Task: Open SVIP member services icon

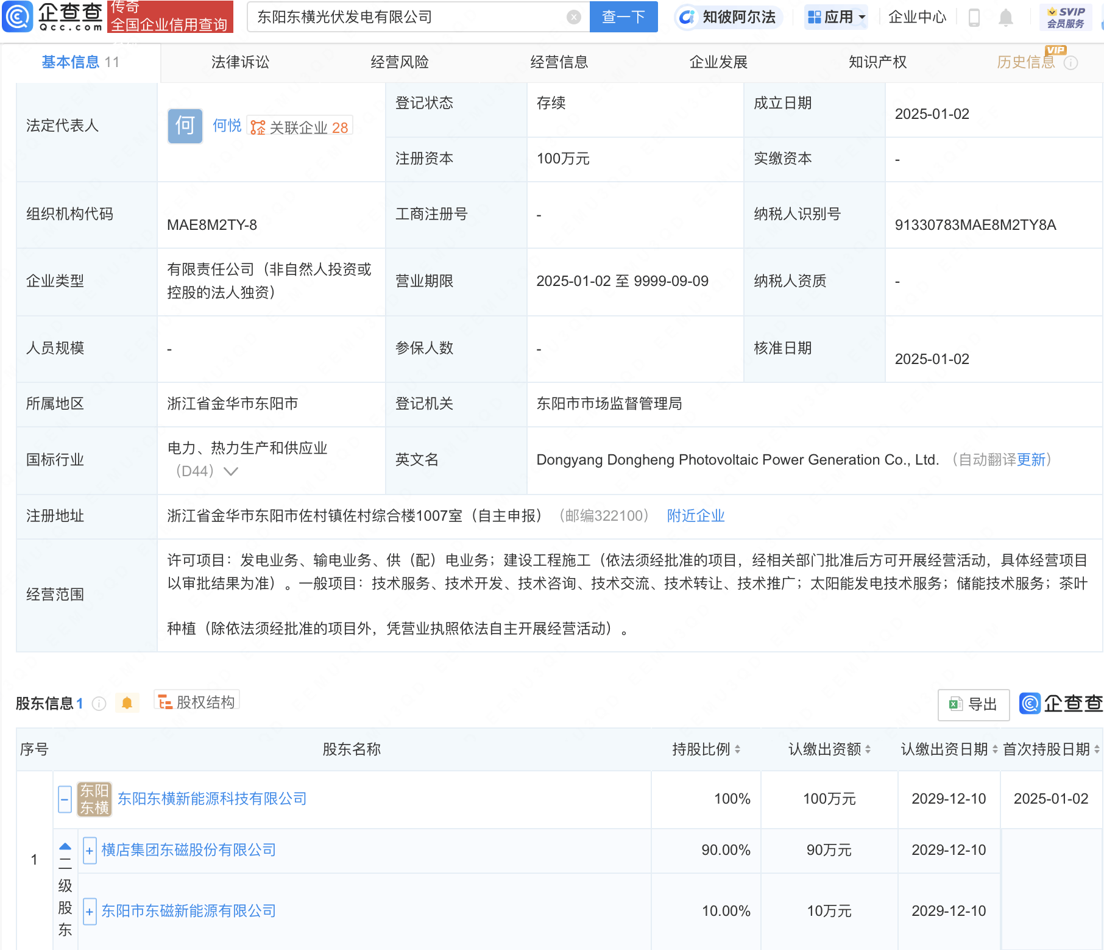Action: pyautogui.click(x=1066, y=17)
